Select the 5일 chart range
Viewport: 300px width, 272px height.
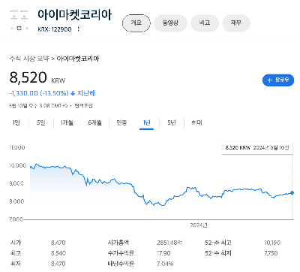41,122
